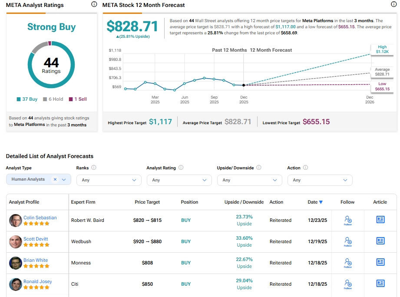
Task: Open the Action filter dropdown
Action: 320,180
